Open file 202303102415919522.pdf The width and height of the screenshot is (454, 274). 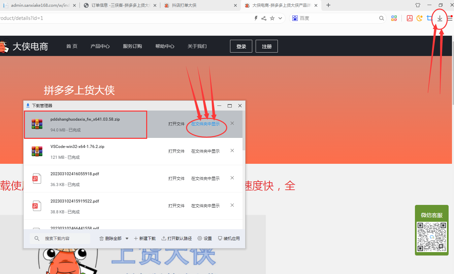[176, 206]
